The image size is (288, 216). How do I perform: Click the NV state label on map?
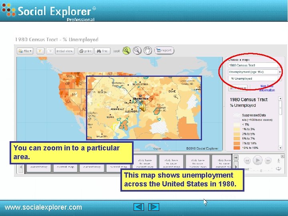(74, 94)
